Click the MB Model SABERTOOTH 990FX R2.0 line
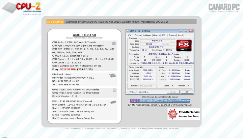The image size is (243, 138). tap(73, 78)
